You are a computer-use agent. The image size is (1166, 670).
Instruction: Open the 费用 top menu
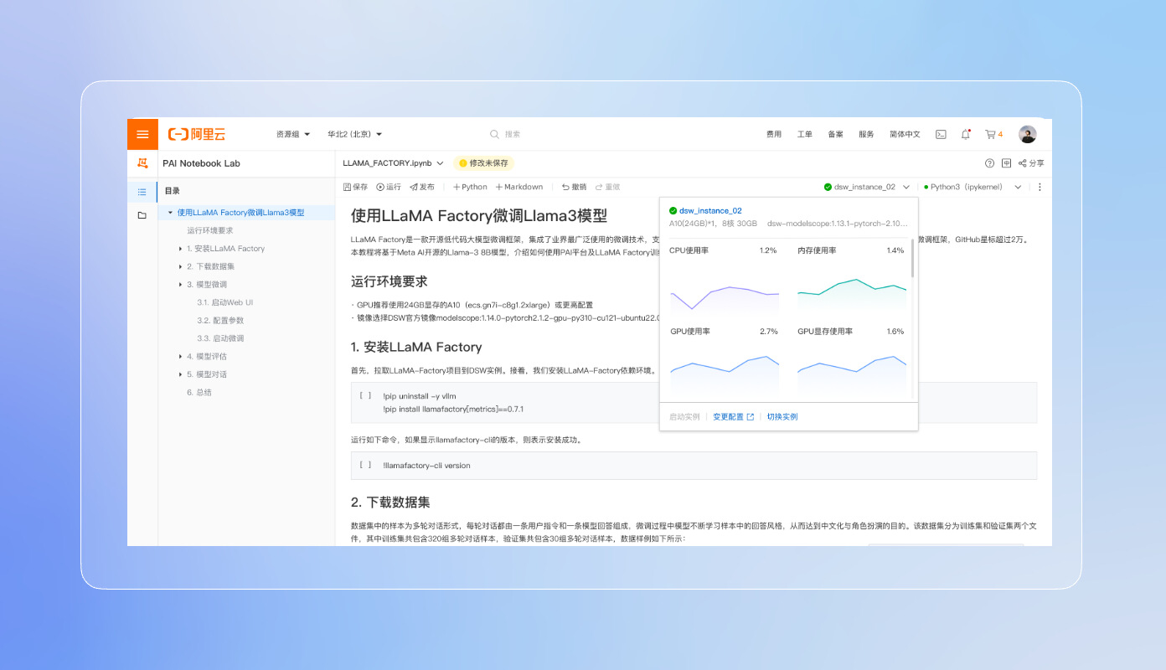coord(774,134)
